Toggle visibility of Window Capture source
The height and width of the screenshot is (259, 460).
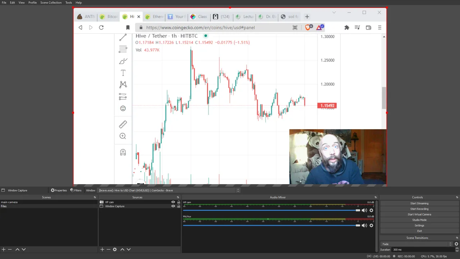(173, 206)
